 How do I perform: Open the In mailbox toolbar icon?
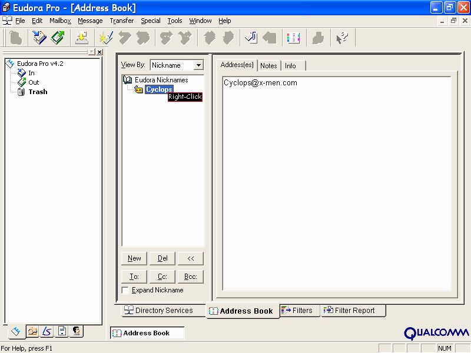tap(39, 38)
